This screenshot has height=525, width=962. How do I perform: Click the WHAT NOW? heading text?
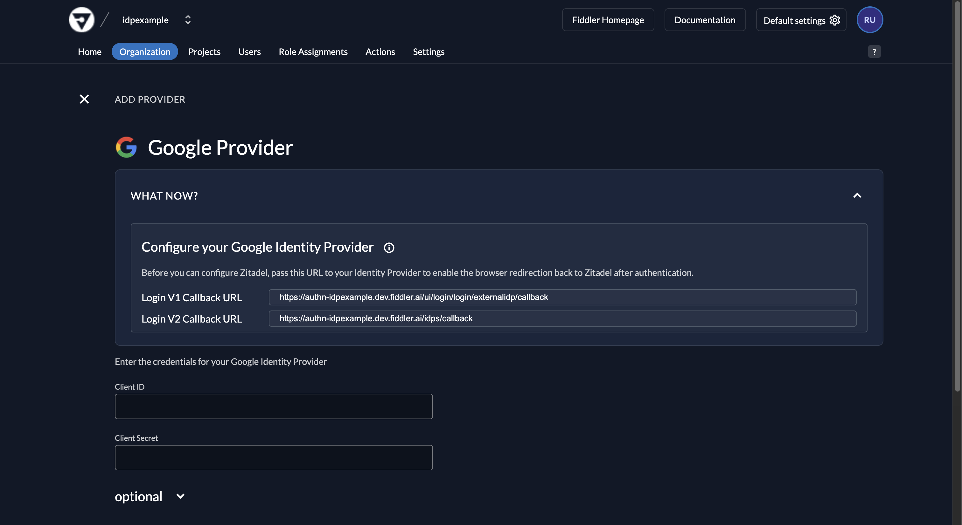point(164,195)
